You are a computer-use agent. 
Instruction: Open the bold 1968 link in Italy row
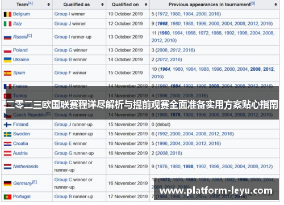click(x=162, y=24)
